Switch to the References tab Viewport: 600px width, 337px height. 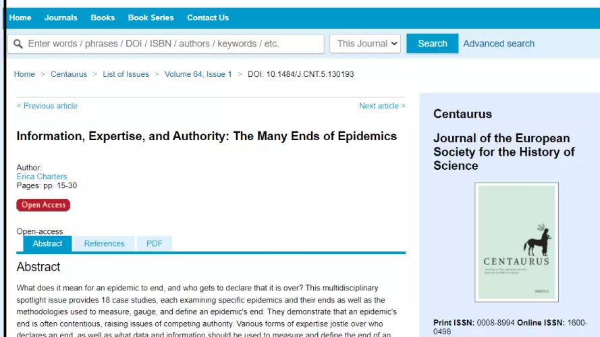pos(104,244)
